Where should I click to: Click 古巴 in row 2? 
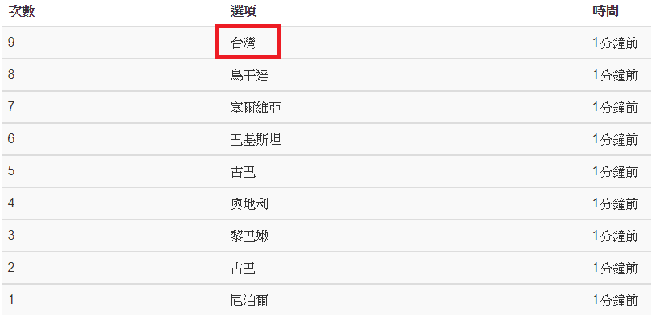(243, 268)
